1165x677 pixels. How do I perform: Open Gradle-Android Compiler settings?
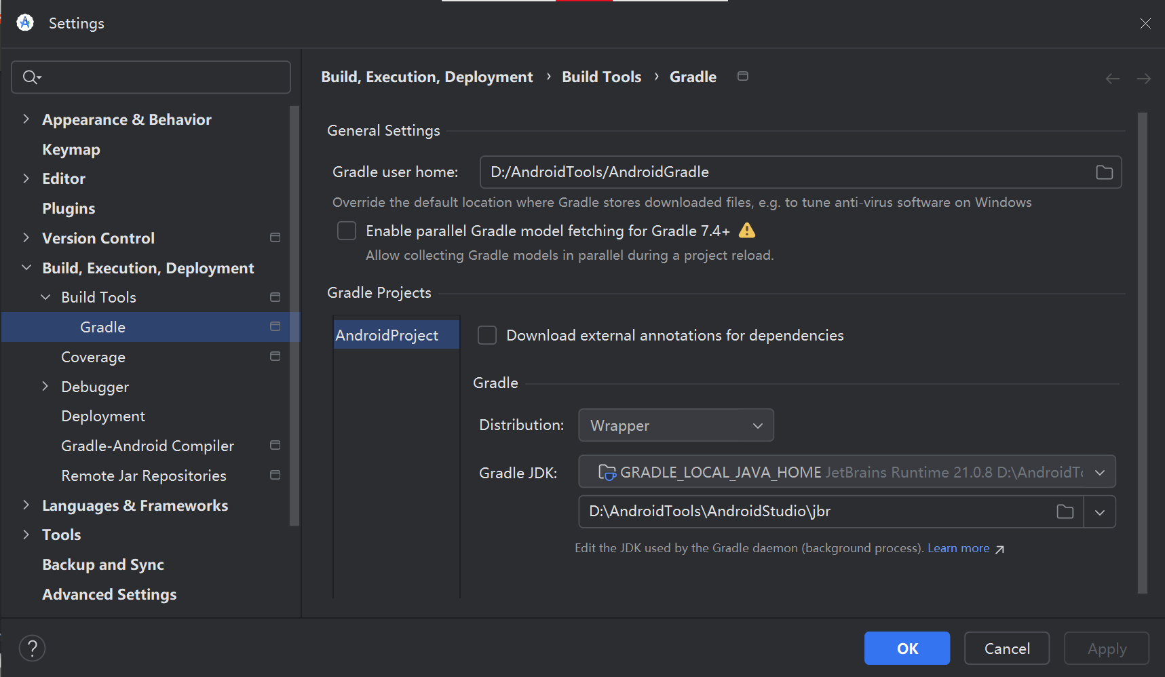click(147, 446)
